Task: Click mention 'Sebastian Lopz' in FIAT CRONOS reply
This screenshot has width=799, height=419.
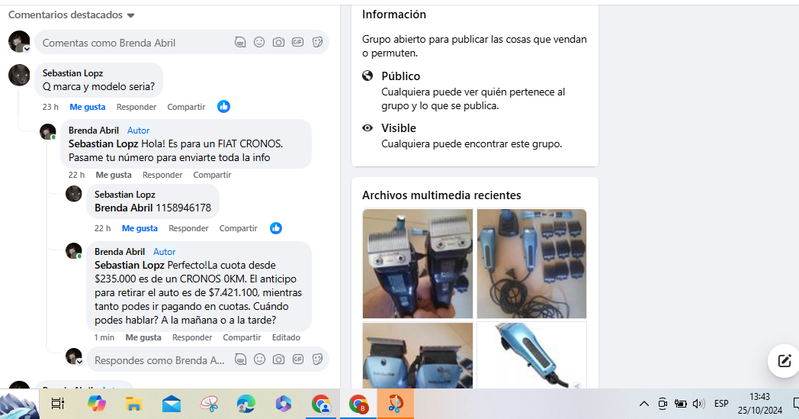Action: coord(104,143)
